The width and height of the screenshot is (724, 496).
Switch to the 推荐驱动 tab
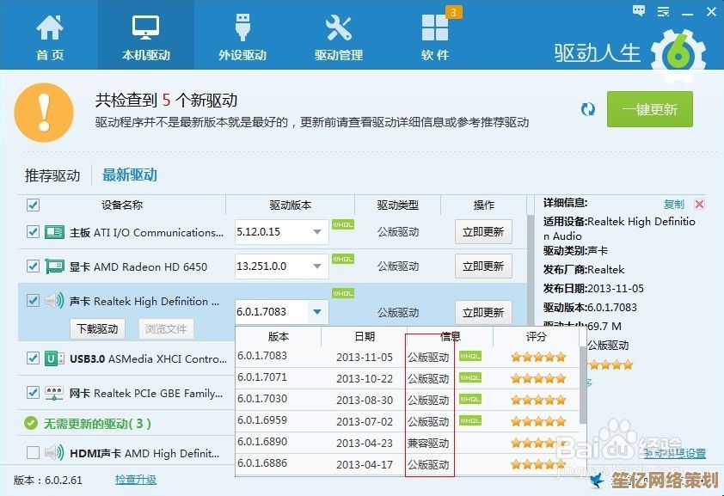pos(52,175)
